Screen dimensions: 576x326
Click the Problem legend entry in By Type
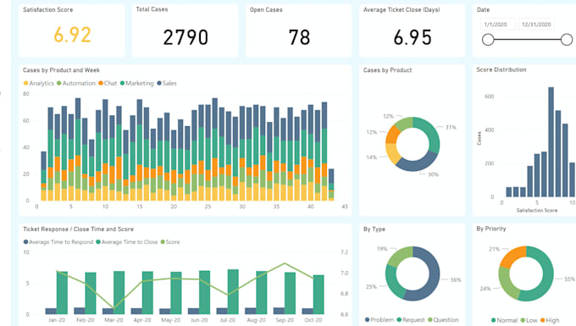[x=379, y=320]
